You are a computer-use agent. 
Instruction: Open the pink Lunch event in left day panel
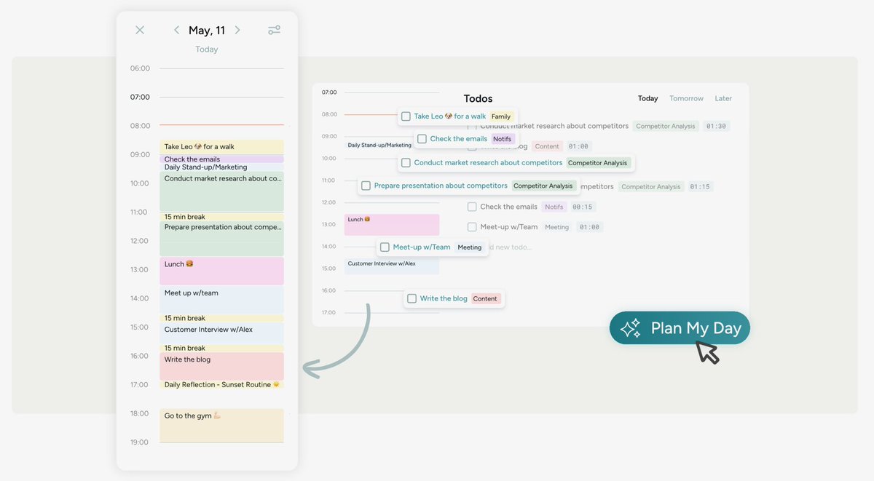221,271
